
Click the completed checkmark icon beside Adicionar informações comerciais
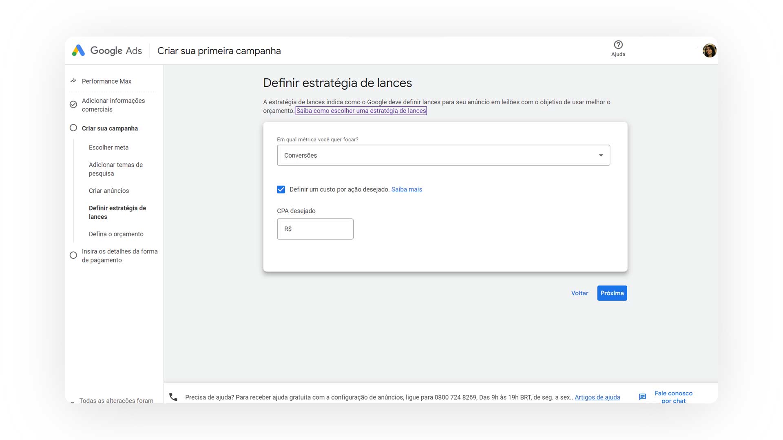tap(73, 105)
